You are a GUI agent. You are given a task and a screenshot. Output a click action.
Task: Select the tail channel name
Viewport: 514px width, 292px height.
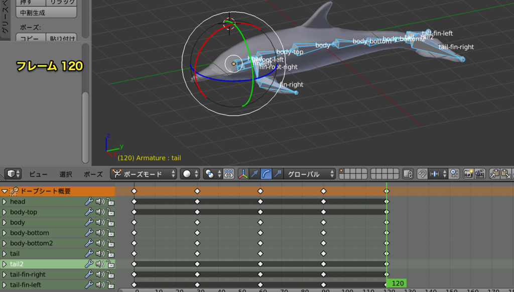(x=15, y=254)
